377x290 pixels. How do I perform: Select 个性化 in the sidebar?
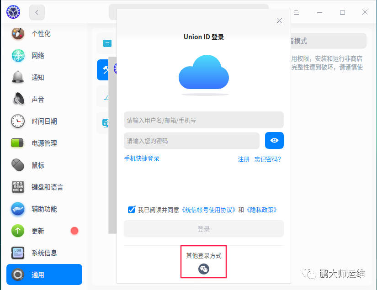[41, 34]
